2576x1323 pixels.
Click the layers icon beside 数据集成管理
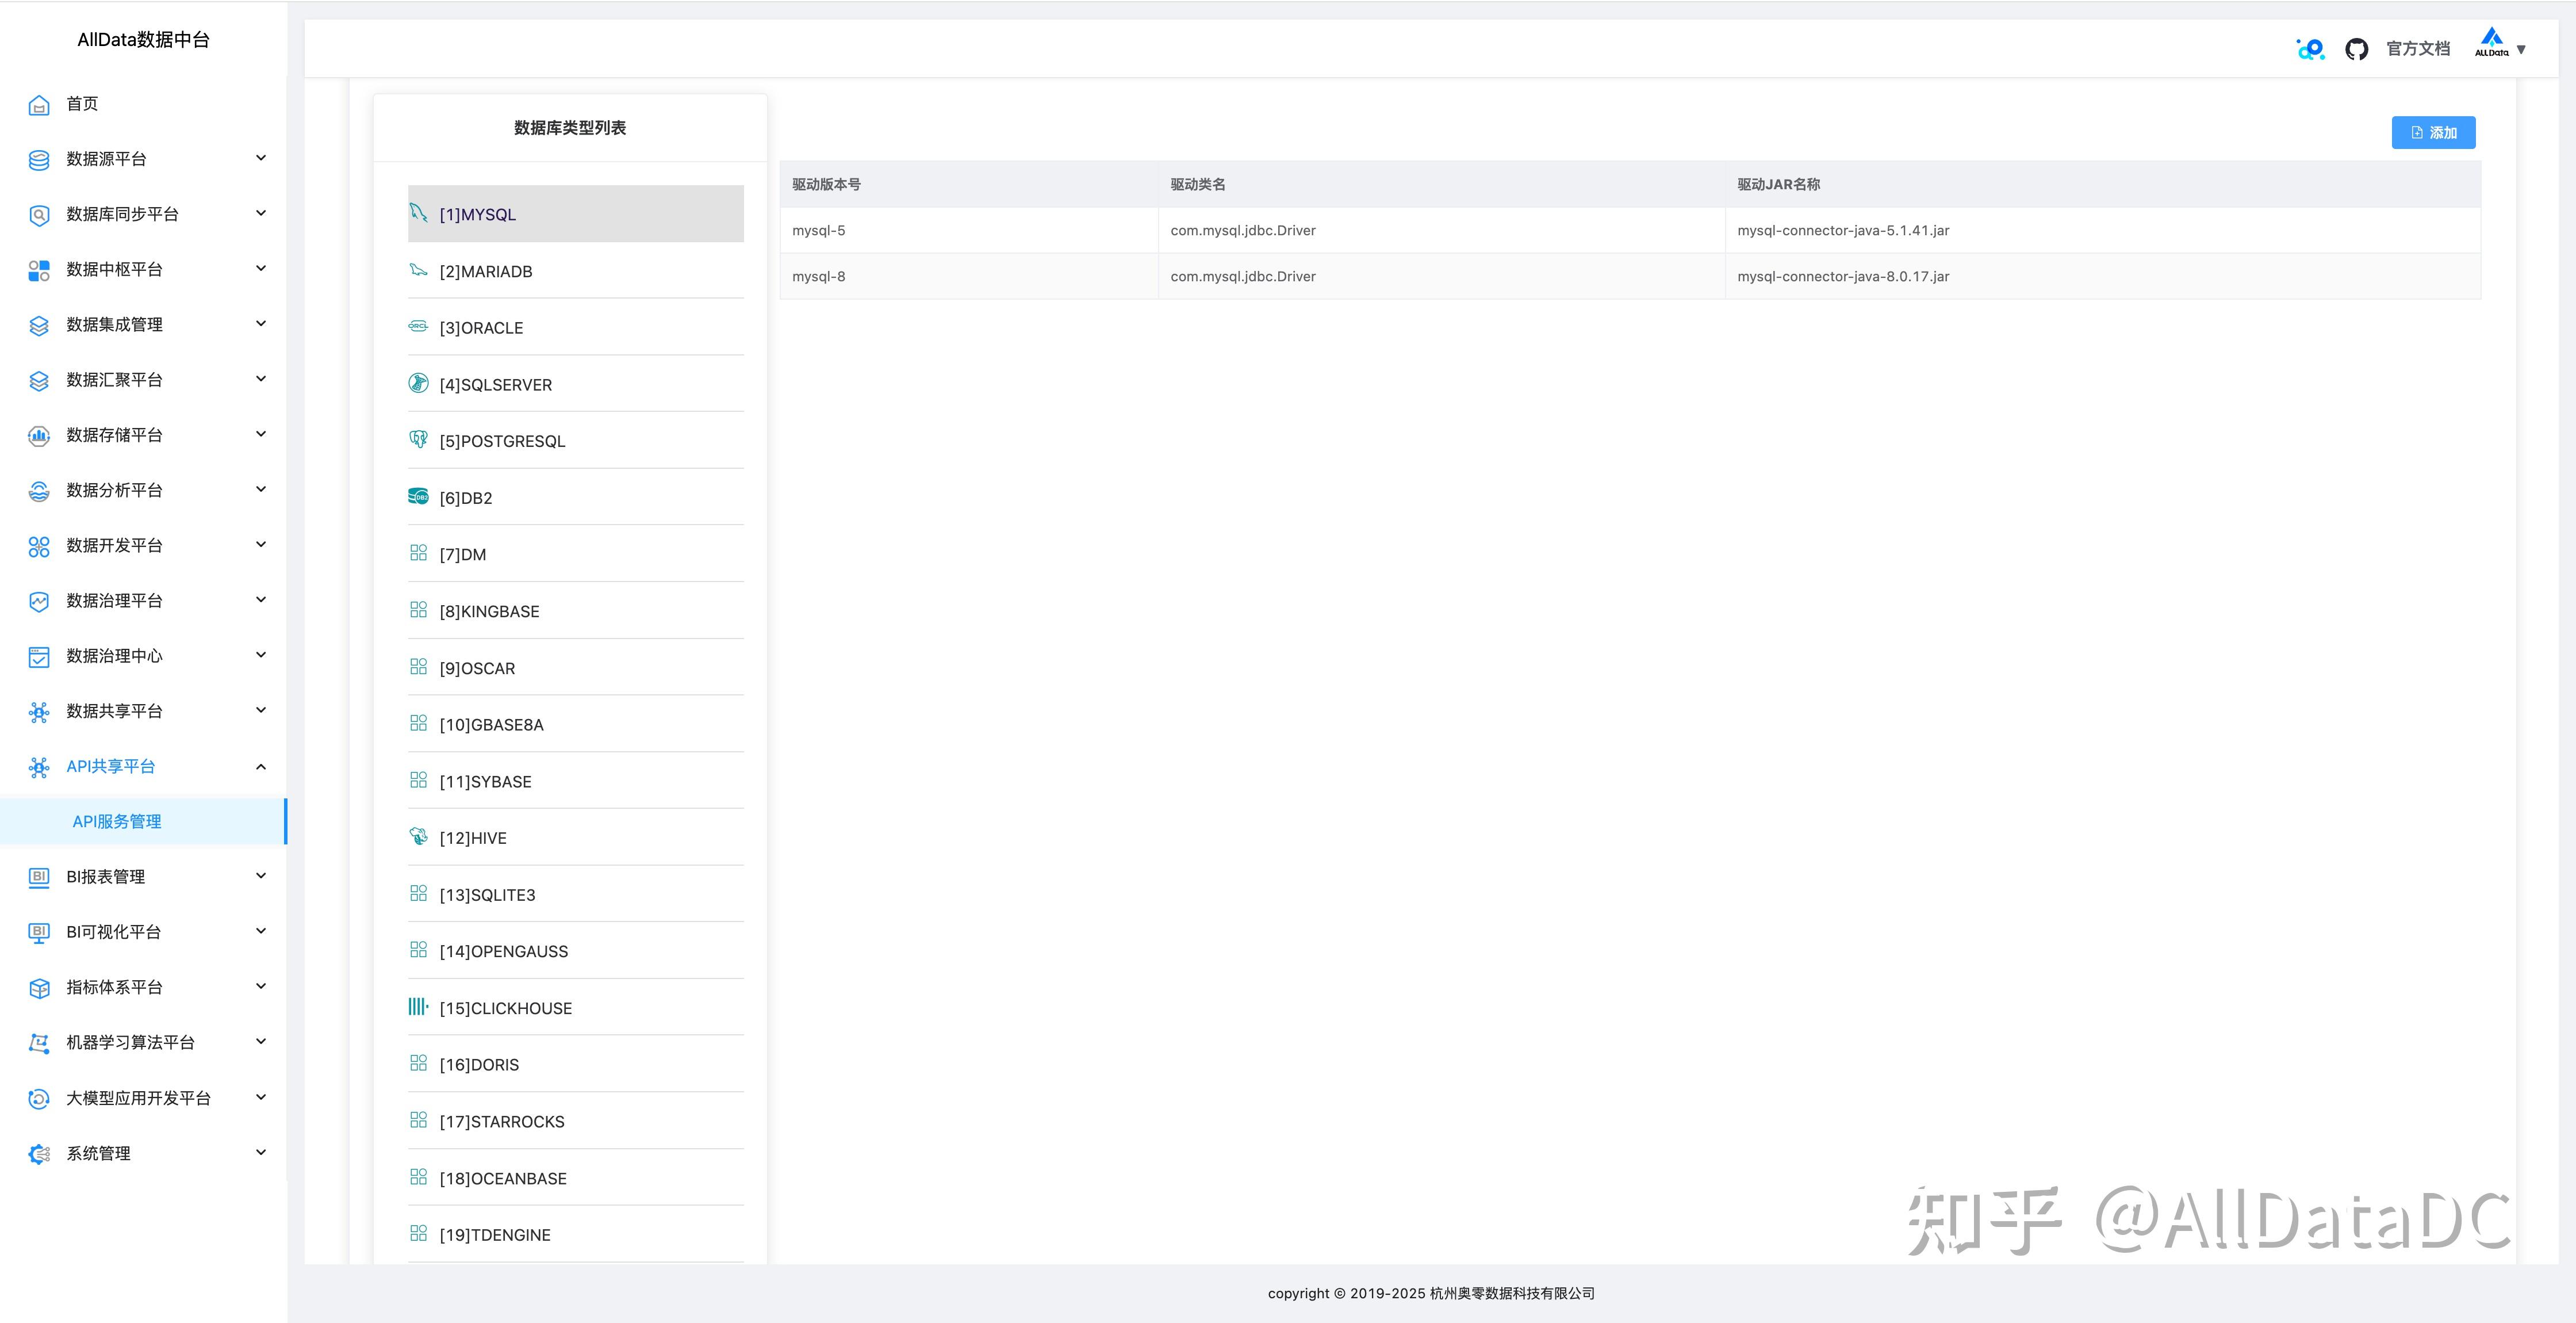[x=39, y=325]
